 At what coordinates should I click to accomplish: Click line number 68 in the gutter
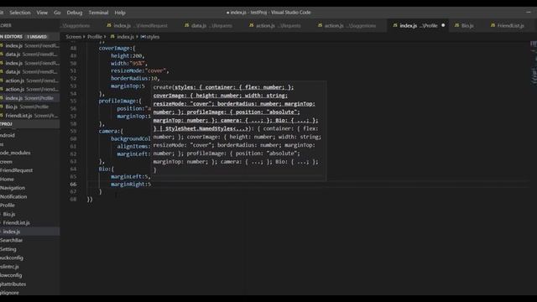click(x=73, y=200)
